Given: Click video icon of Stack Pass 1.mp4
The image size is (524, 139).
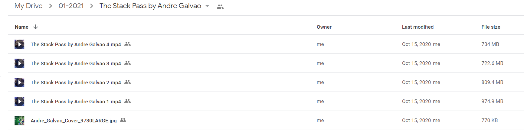Looking at the screenshot, I should click(19, 101).
